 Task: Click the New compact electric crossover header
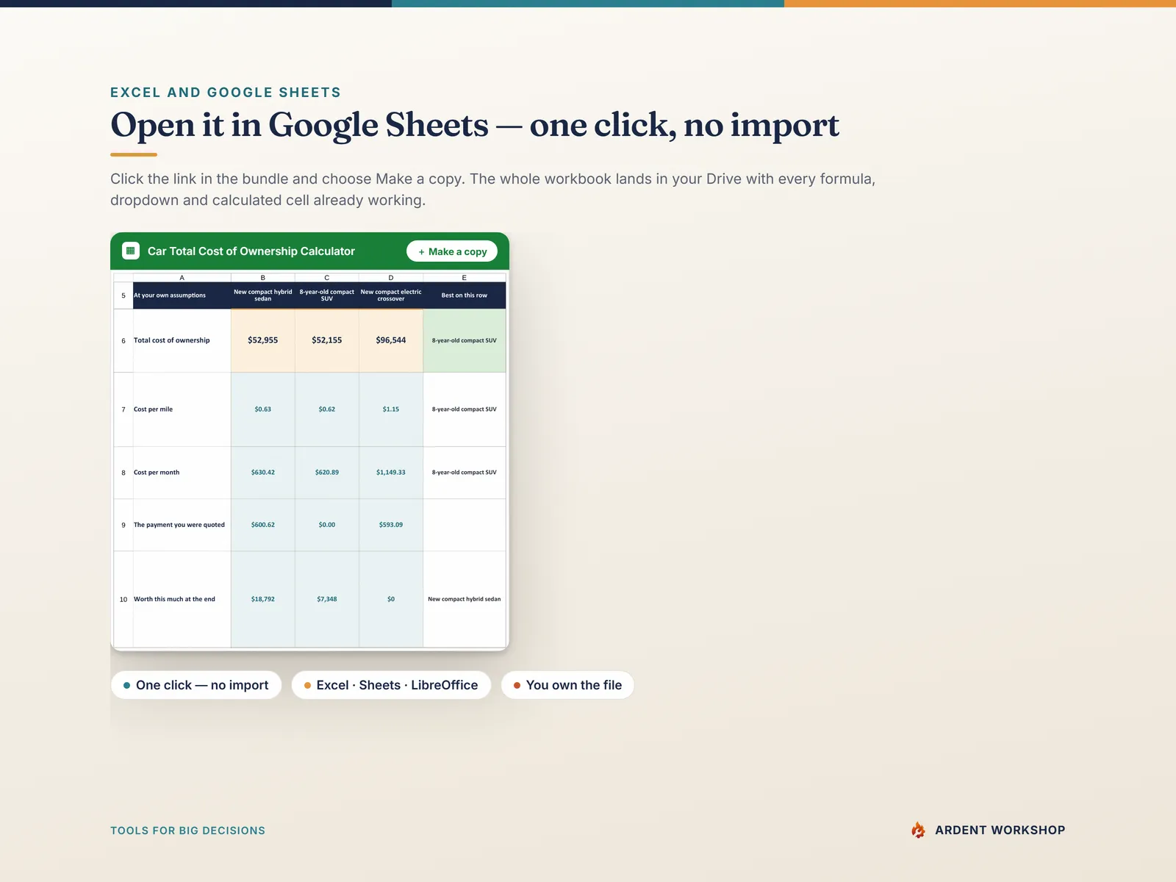point(391,295)
